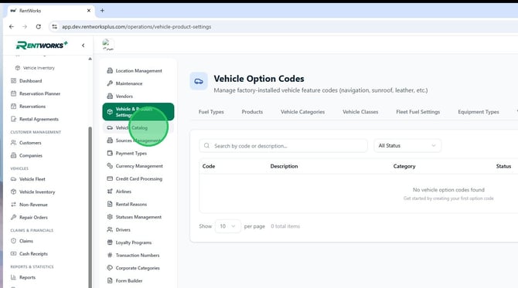
Task: Click the Vehicle Fleet car icon
Action: coord(14,179)
